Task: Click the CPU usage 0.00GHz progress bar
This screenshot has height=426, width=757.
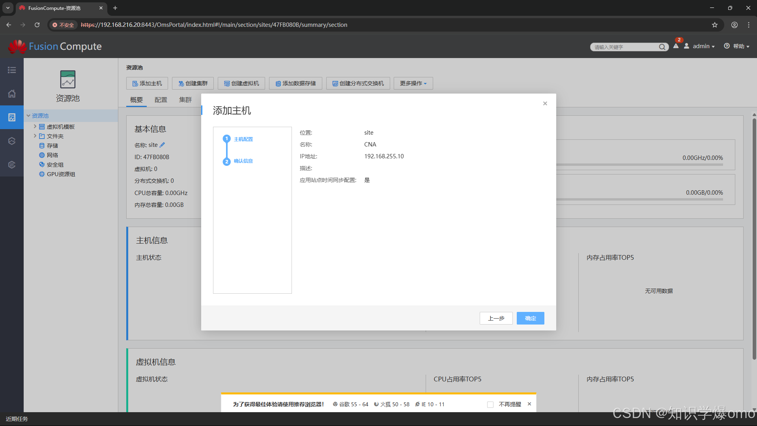Action: pos(639,165)
